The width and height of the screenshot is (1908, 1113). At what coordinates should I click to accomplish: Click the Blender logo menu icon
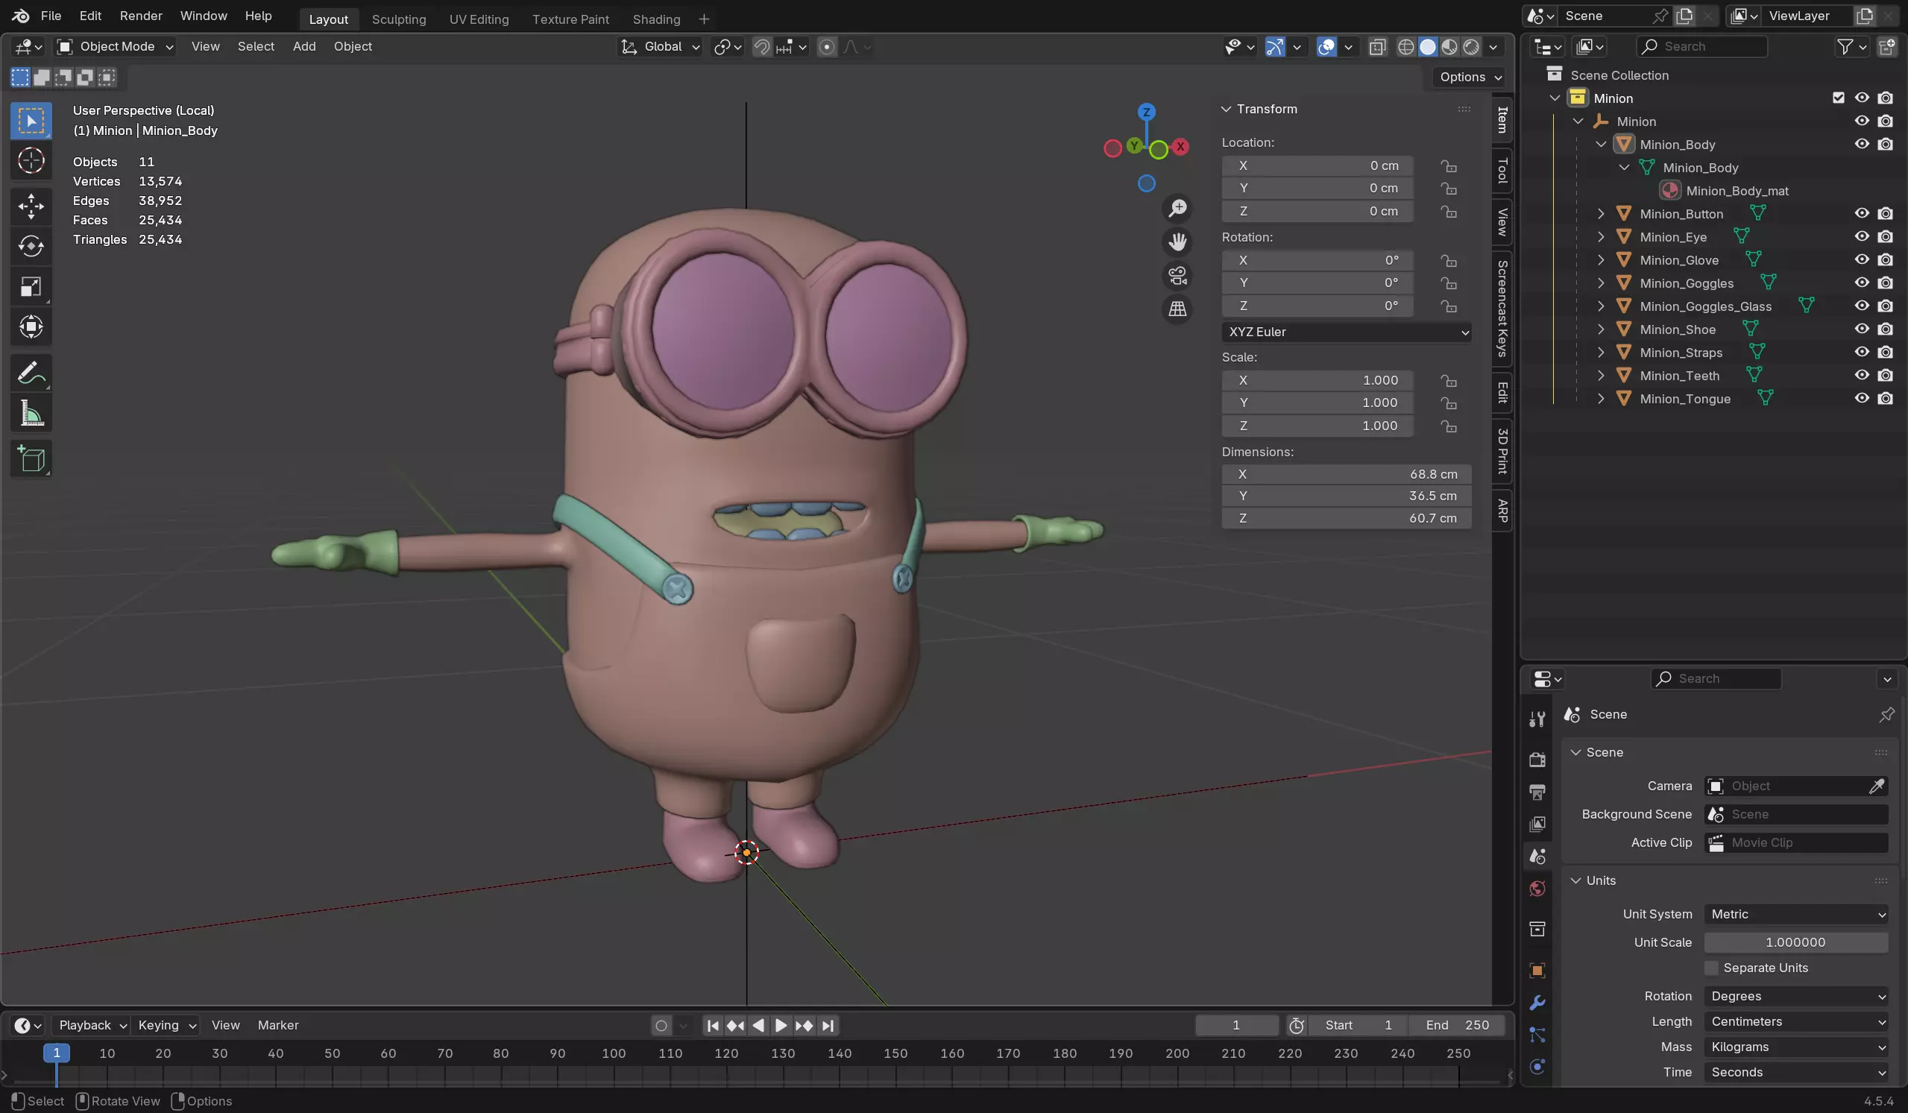[20, 16]
